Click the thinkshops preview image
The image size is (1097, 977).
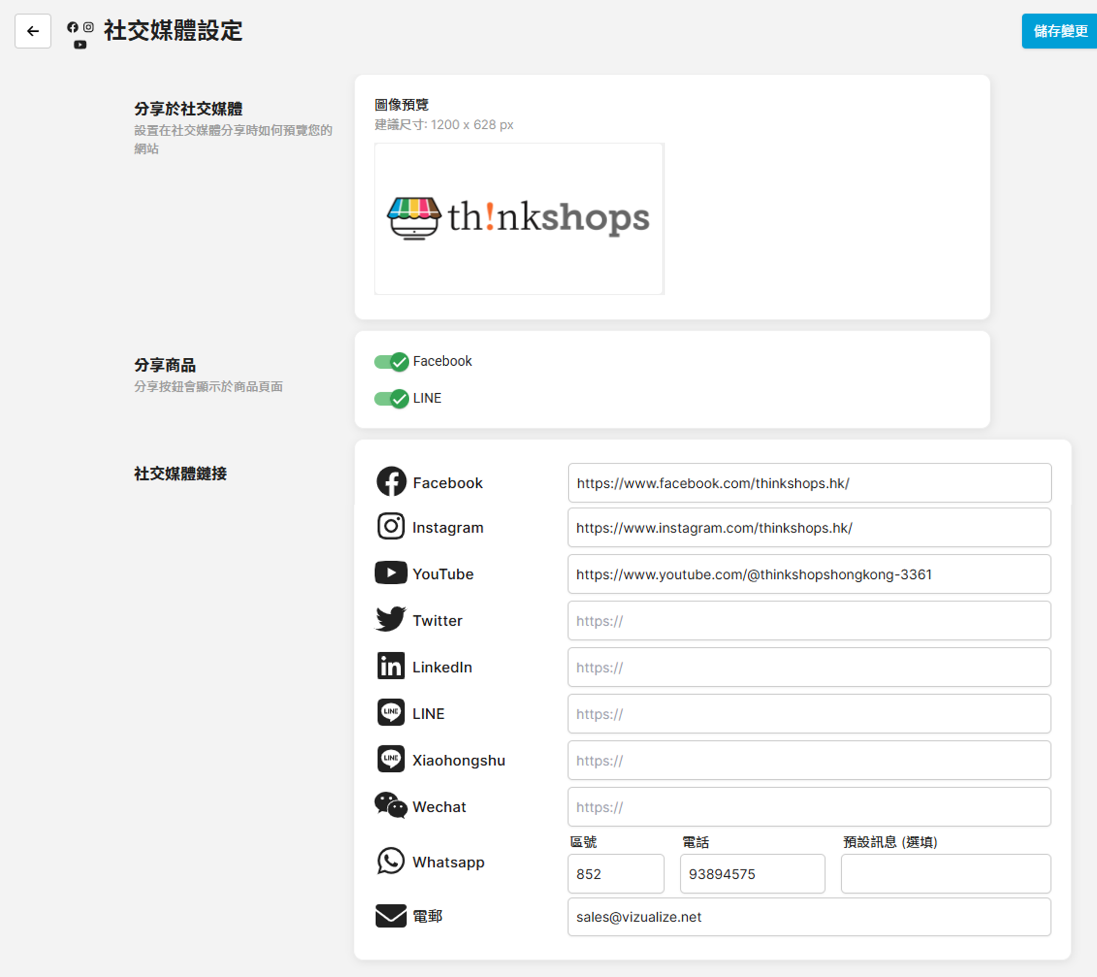[519, 218]
